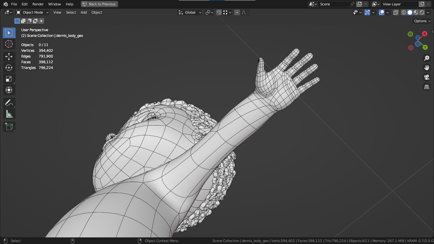Viewport: 434px width, 244px height.
Task: Open the viewport Add menu
Action: coord(84,12)
